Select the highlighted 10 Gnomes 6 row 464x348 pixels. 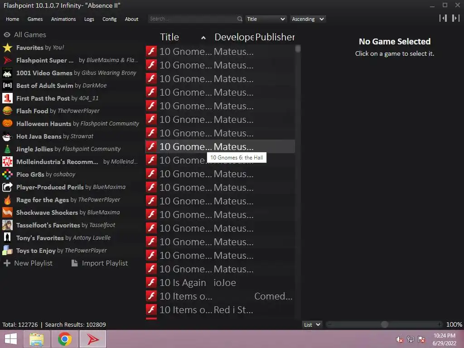[x=220, y=146]
